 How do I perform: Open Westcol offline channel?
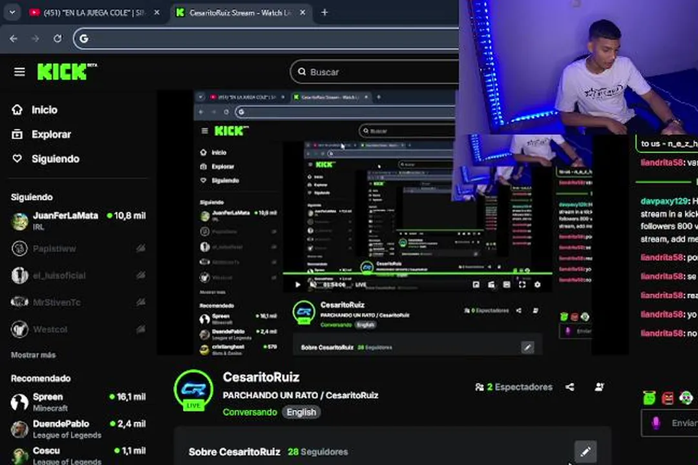pos(78,329)
